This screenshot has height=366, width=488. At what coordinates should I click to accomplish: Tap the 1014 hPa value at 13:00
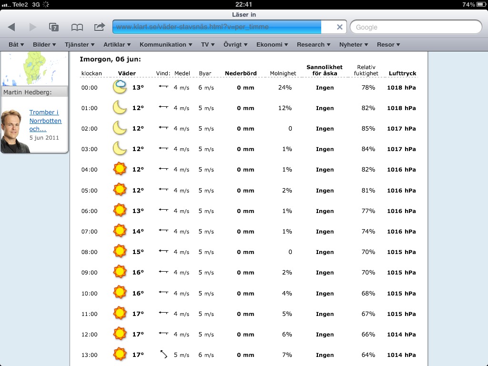pyautogui.click(x=401, y=355)
